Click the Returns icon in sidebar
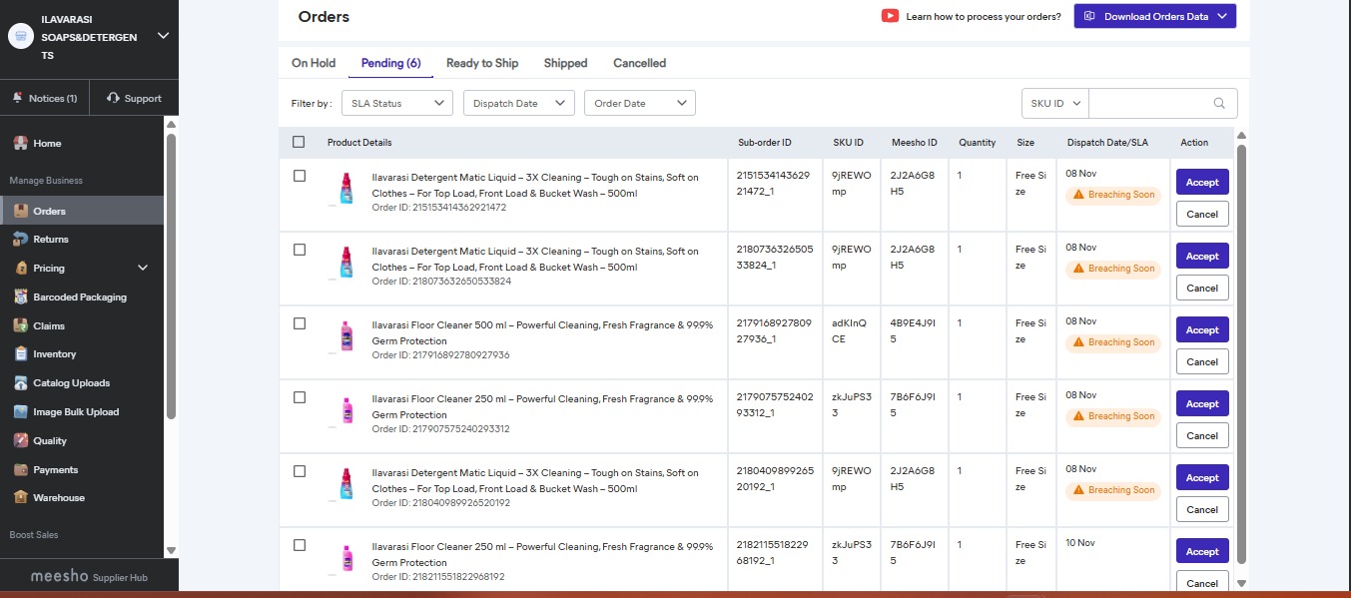The width and height of the screenshot is (1351, 598). tap(21, 240)
